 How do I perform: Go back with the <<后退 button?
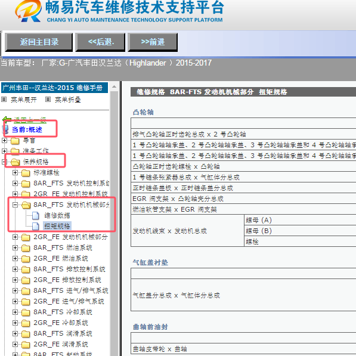pos(101,42)
